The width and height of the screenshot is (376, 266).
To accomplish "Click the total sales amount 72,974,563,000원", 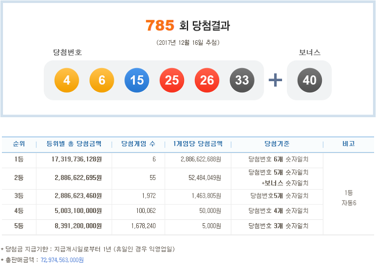I will (59, 260).
